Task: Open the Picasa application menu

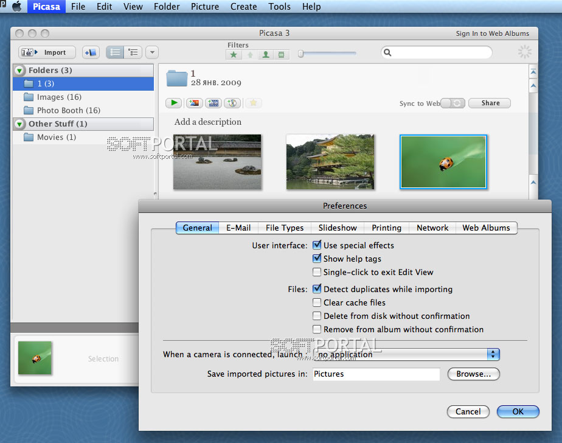Action: (x=47, y=7)
